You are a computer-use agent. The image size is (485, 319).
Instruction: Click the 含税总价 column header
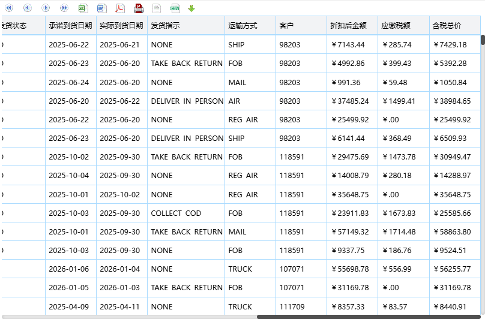pos(455,26)
